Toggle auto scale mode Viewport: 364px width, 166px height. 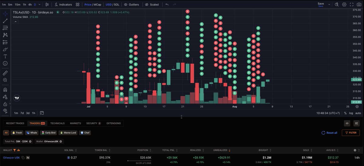click(x=358, y=113)
